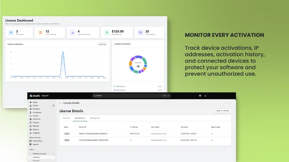Click the Markets globe icon in sidebar
This screenshot has width=289, height=162.
tap(31, 126)
